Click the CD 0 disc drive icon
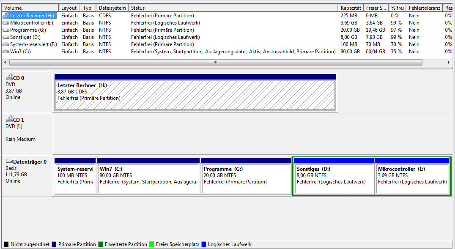This screenshot has width=455, height=249. coord(9,77)
